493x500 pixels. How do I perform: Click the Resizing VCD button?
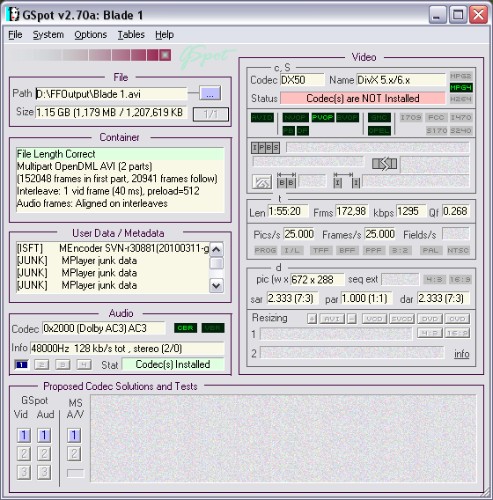coord(374,319)
